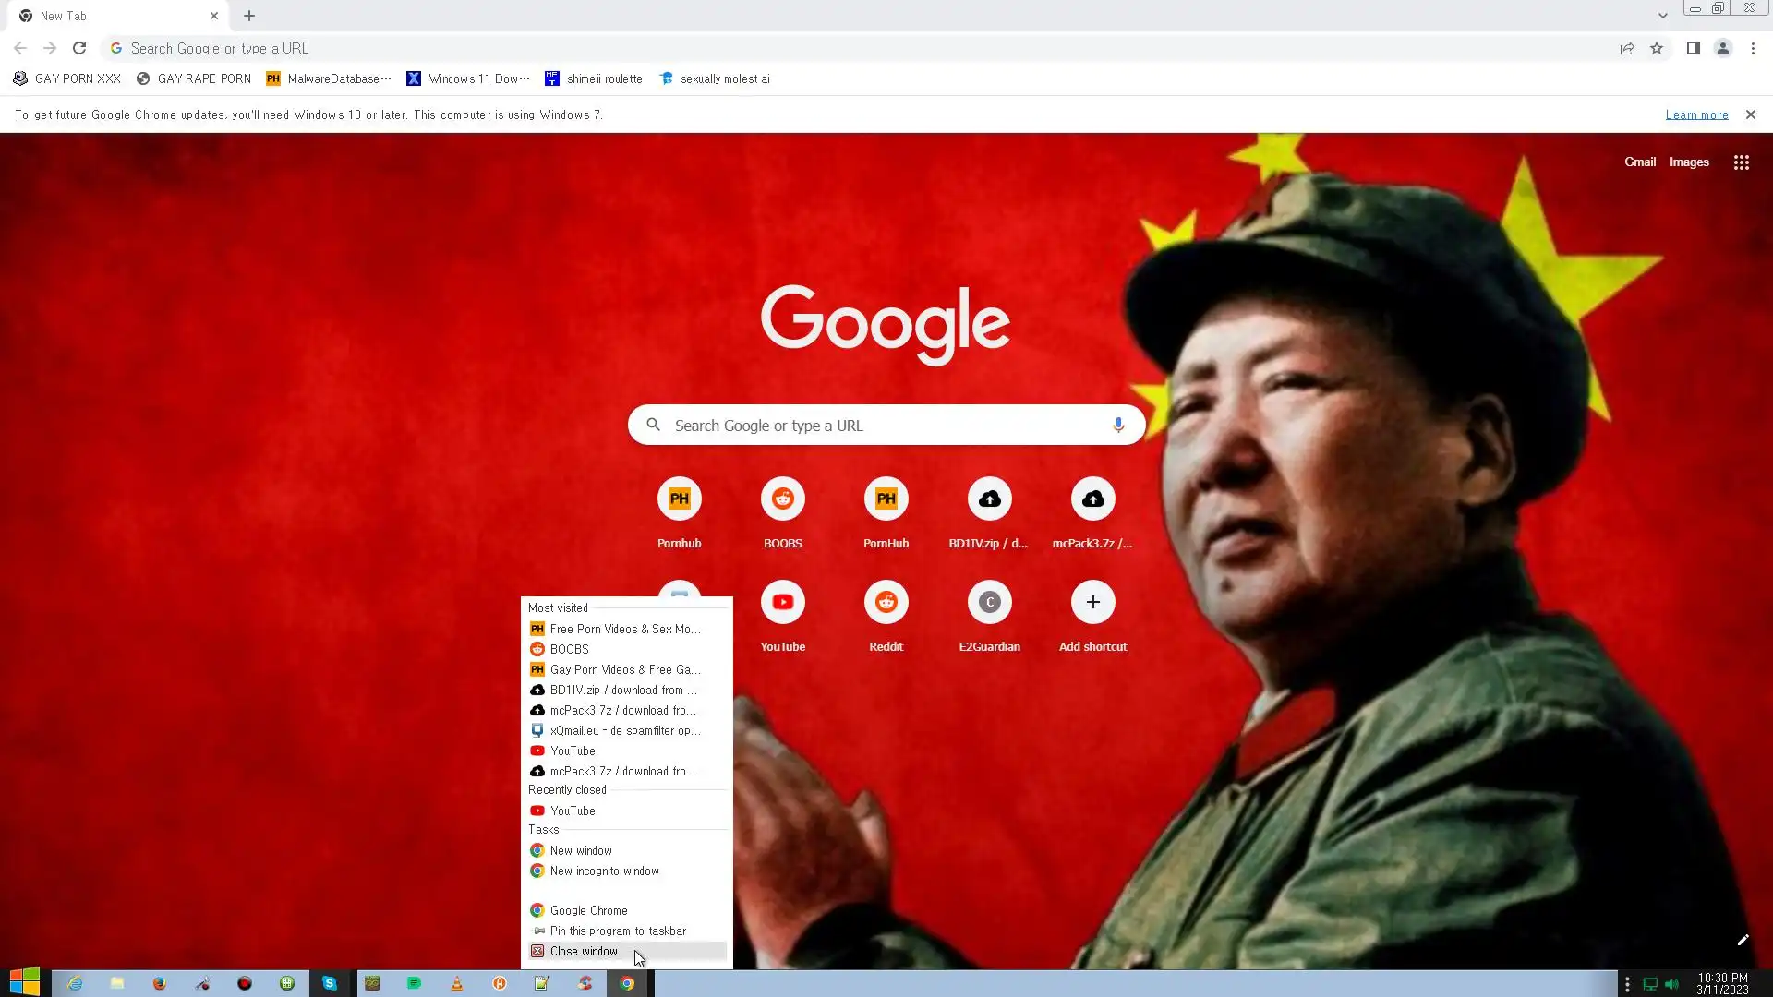Reload the page with the refresh icon

(x=79, y=48)
